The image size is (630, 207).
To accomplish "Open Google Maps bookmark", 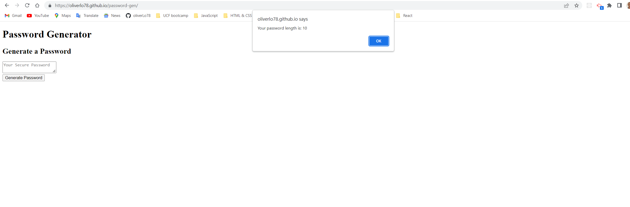I will click(62, 15).
